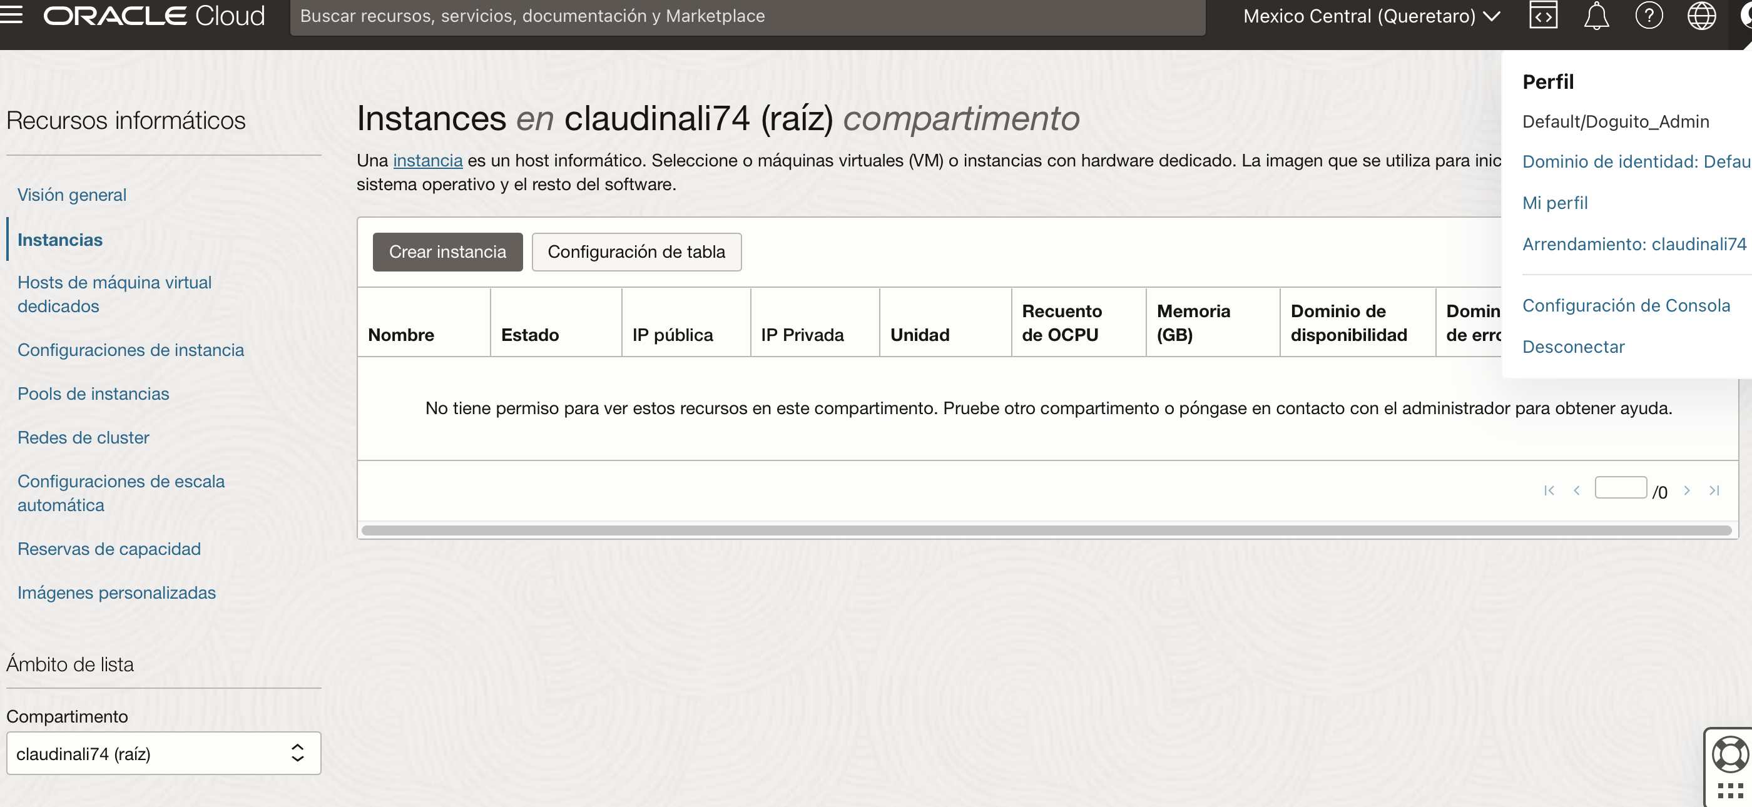The height and width of the screenshot is (807, 1752).
Task: Click Crear instancia button
Action: 447,251
